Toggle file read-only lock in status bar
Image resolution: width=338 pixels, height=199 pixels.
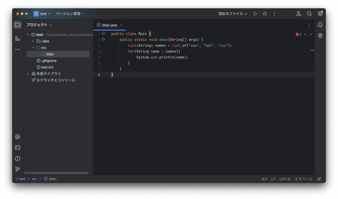tap(319, 179)
